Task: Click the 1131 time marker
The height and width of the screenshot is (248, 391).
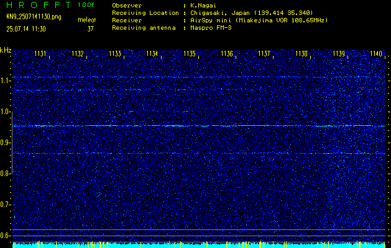Action: click(40, 54)
